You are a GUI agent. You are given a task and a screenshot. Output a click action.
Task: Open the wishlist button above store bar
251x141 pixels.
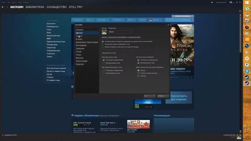pyautogui.click(x=183, y=16)
